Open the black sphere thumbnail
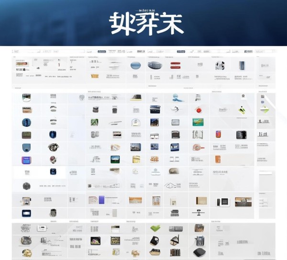The image size is (287, 260). coord(26,186)
